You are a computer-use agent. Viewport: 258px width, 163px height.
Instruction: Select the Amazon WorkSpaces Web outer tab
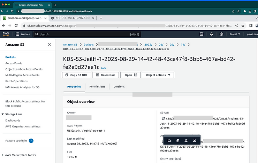point(32,5)
